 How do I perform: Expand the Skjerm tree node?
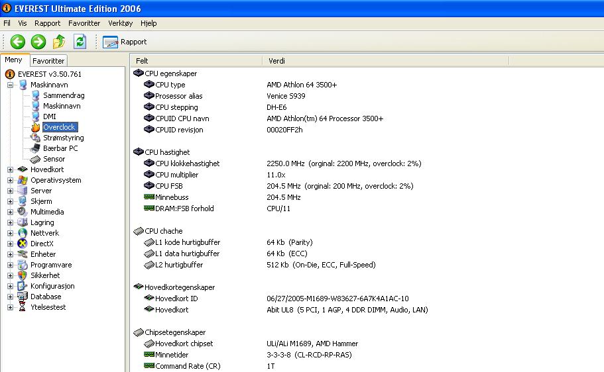click(x=11, y=201)
